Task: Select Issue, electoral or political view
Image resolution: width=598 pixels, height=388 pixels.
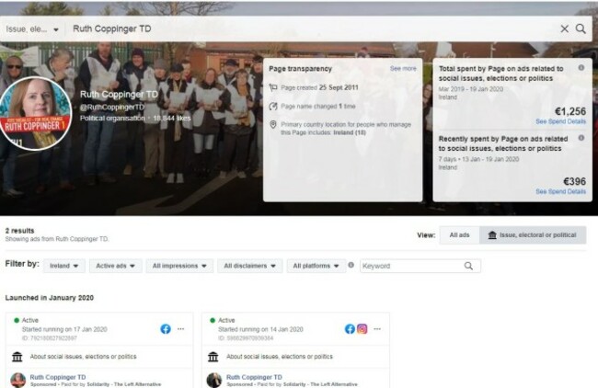Action: [x=533, y=235]
